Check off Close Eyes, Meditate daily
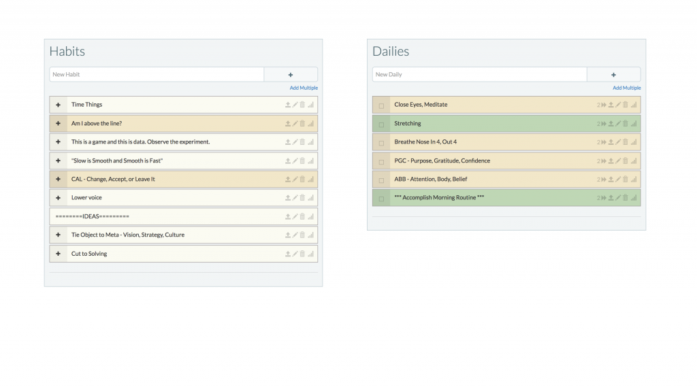This screenshot has width=697, height=387. pos(381,105)
